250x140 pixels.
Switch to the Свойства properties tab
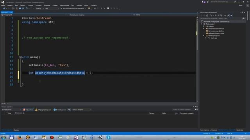tap(239, 130)
